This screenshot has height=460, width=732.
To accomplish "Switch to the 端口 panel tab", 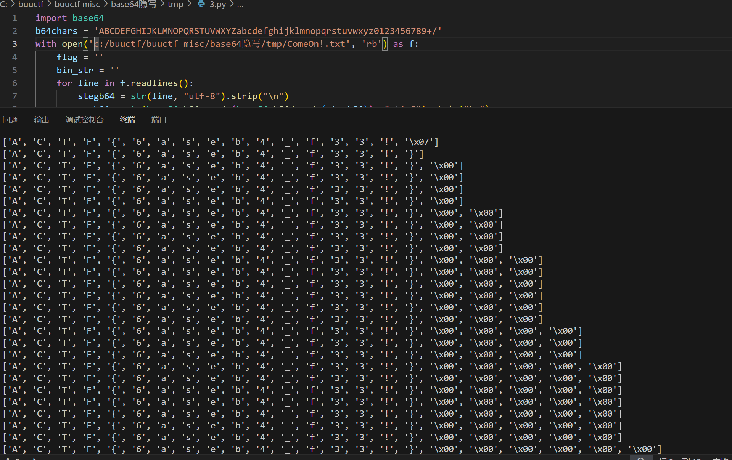I will tap(159, 120).
